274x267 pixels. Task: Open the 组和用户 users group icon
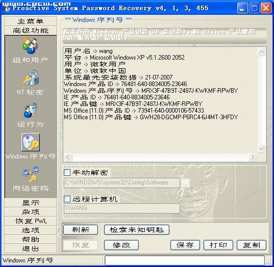31,46
